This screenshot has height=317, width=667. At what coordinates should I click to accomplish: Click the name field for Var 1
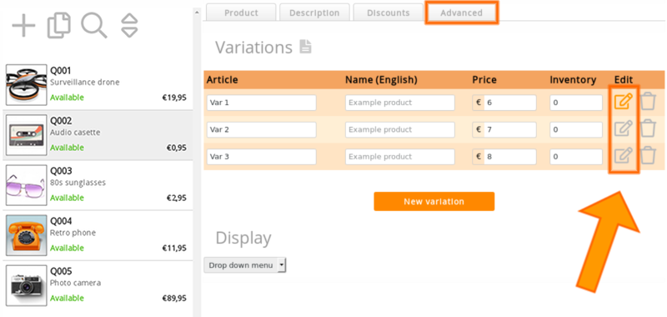point(400,103)
